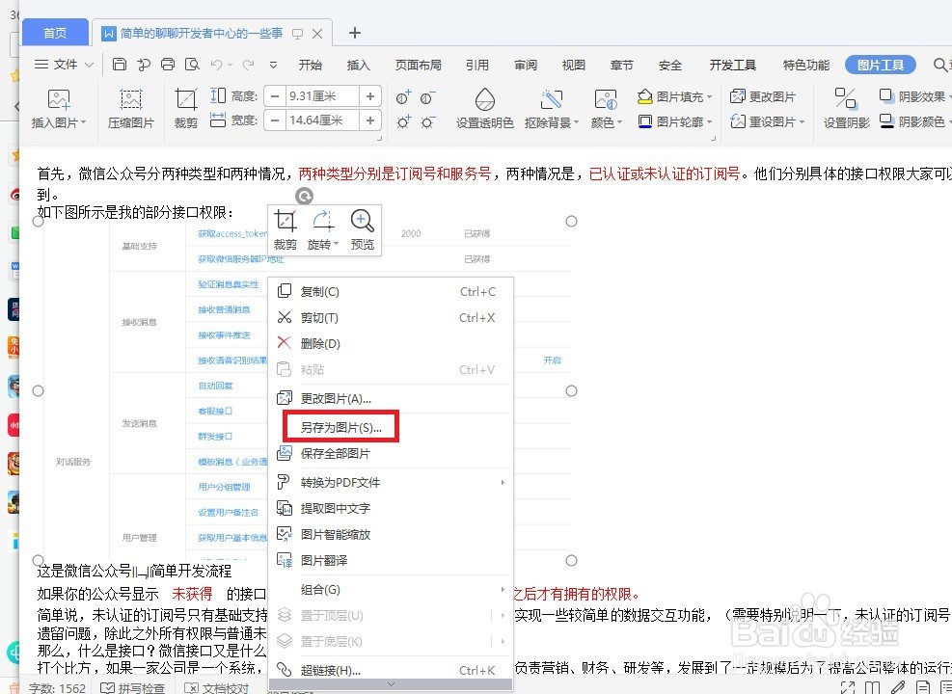Increase picture width with plus button
Image resolution: width=952 pixels, height=694 pixels.
tap(369, 120)
